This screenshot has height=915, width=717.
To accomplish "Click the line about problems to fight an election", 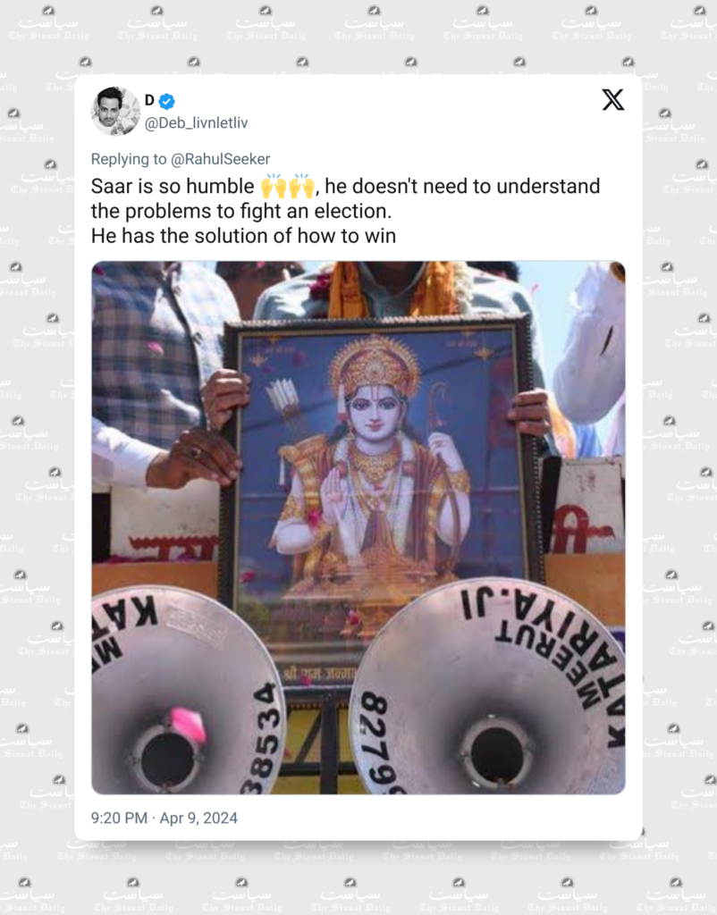I will [241, 211].
